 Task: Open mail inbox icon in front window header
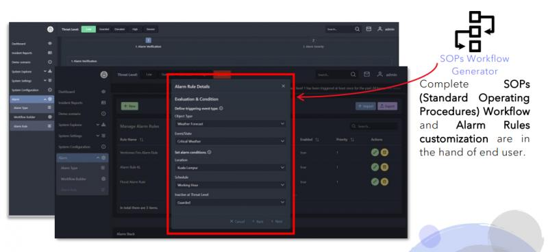pyautogui.click(x=366, y=75)
